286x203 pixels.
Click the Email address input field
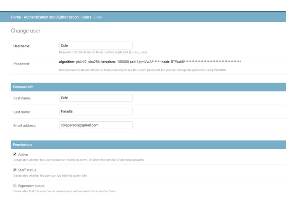(x=96, y=125)
